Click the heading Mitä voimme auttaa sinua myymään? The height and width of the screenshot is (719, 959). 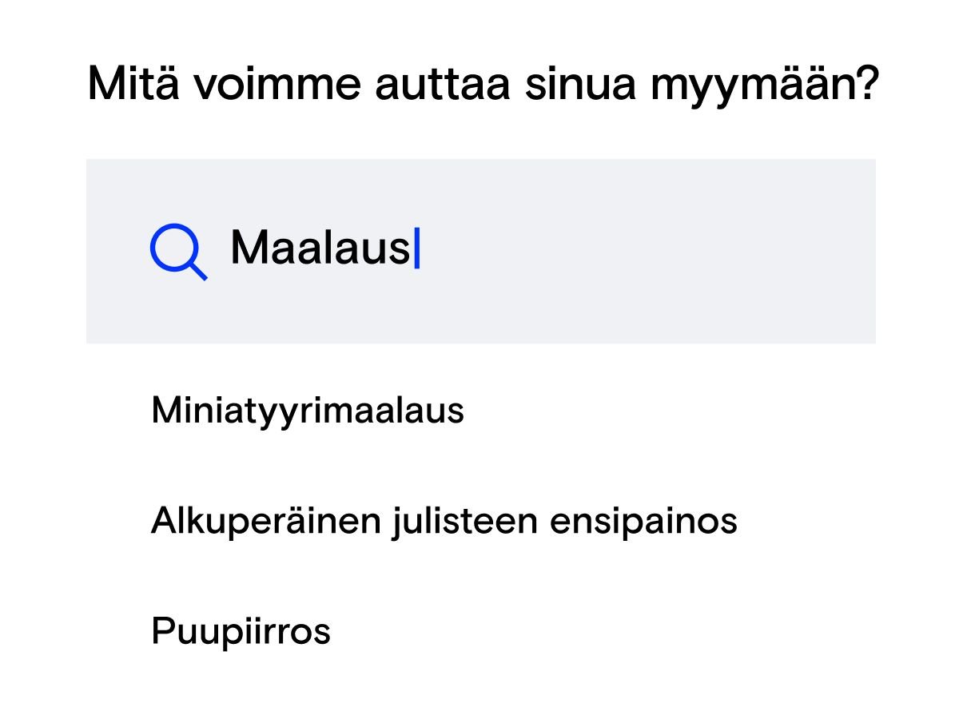coord(483,83)
